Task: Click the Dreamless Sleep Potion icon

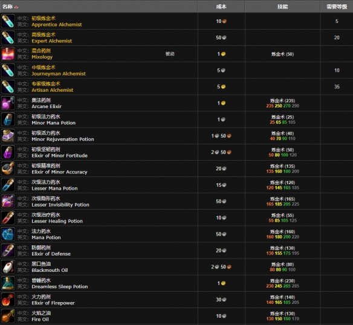Action: [x=8, y=283]
